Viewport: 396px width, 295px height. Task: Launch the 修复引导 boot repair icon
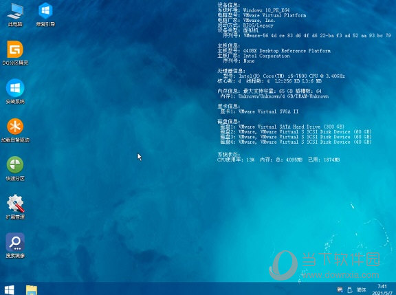[x=45, y=14]
